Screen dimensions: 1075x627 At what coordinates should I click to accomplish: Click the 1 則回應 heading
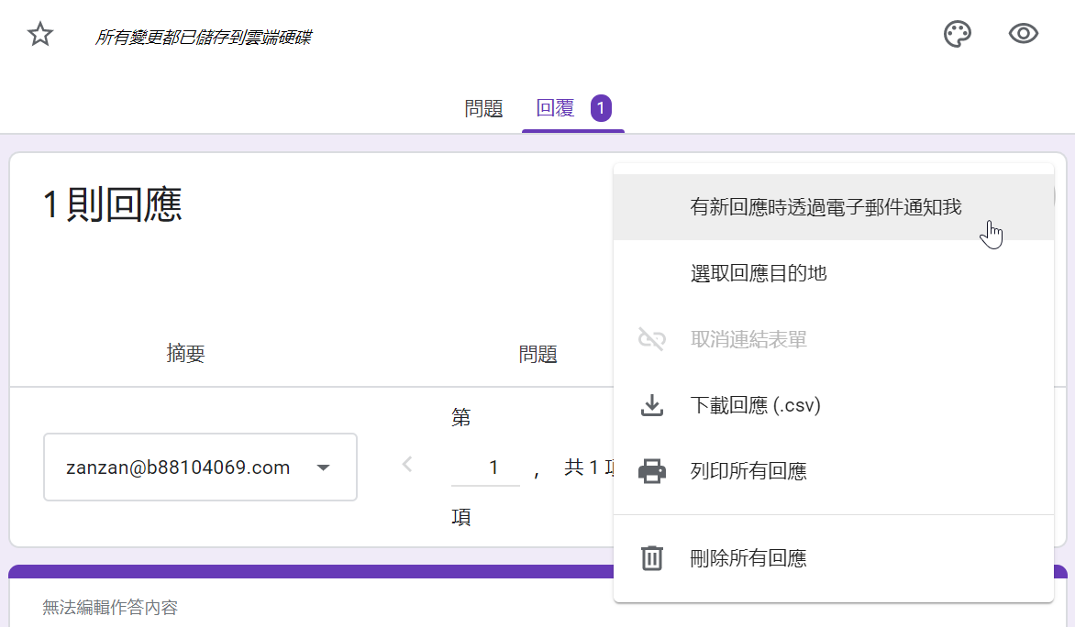113,205
